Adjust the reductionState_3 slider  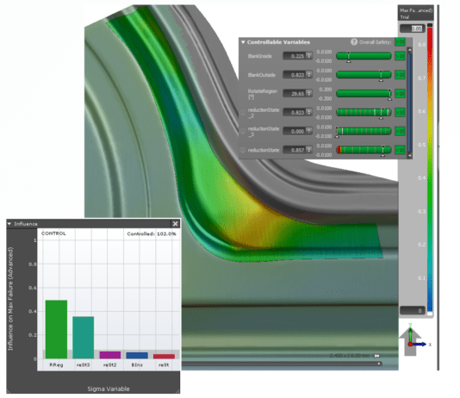coord(364,131)
